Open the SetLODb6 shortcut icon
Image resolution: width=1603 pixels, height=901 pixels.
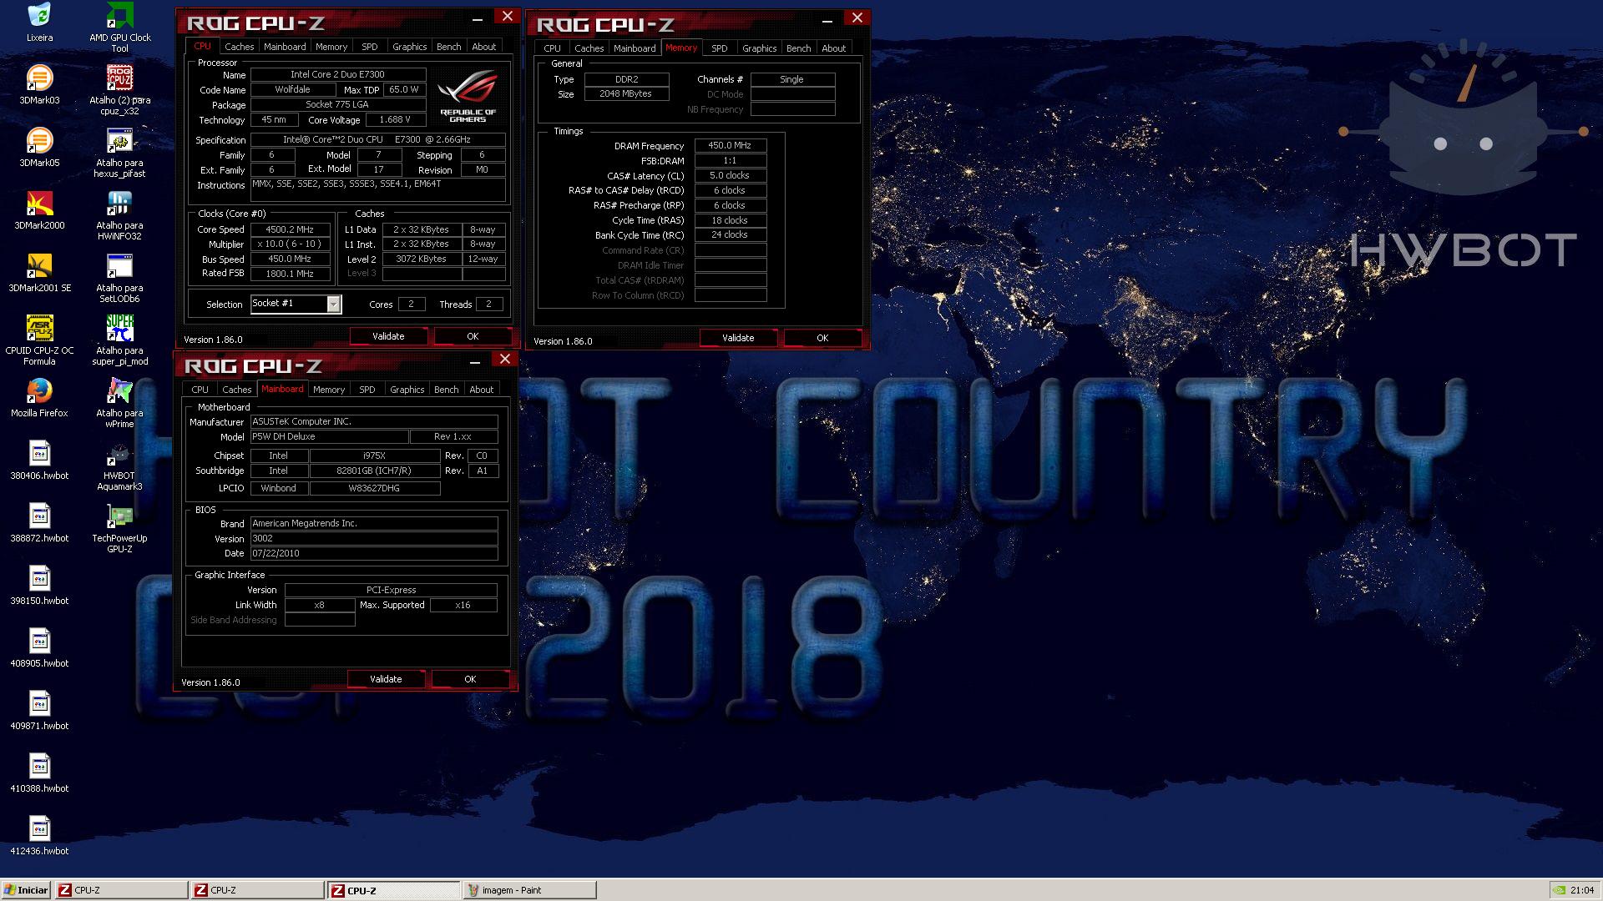(120, 265)
